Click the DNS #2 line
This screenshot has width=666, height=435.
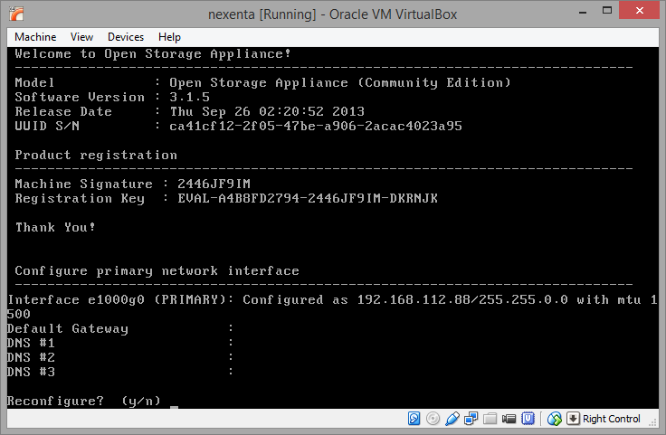120,357
